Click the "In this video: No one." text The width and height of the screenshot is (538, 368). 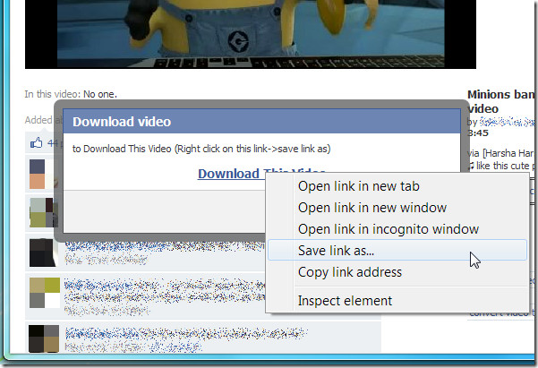pos(71,94)
